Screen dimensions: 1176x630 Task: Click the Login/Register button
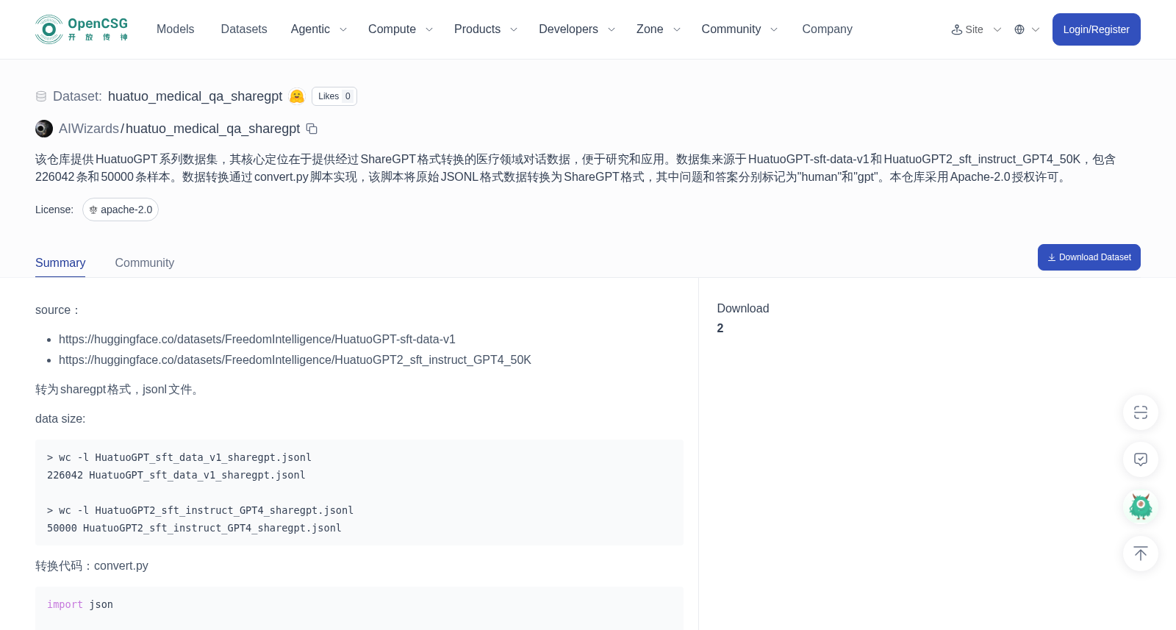tap(1096, 29)
